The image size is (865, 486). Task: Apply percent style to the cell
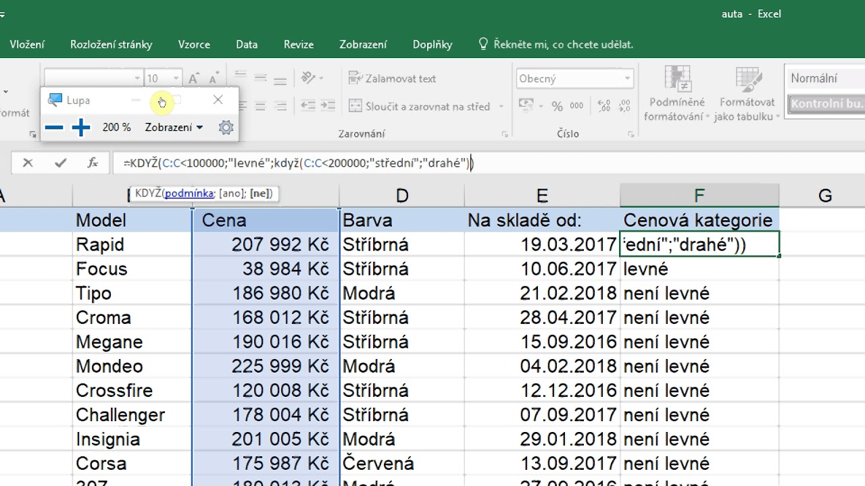point(557,106)
